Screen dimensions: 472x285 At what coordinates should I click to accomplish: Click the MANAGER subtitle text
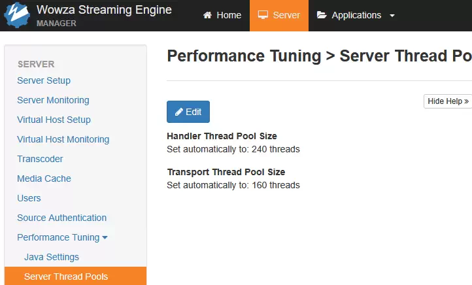pos(56,24)
